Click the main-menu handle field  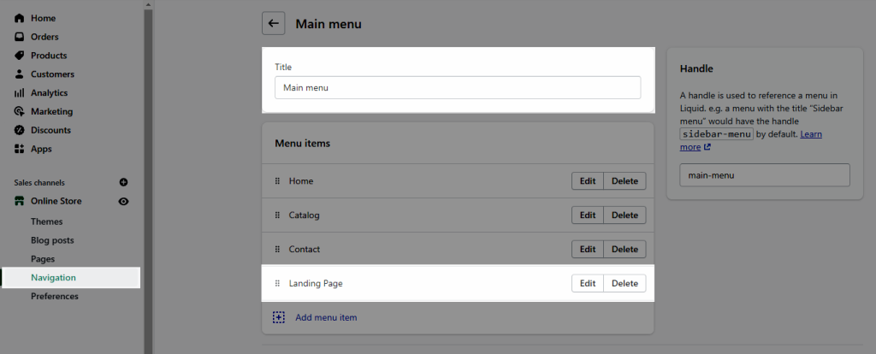(x=765, y=174)
